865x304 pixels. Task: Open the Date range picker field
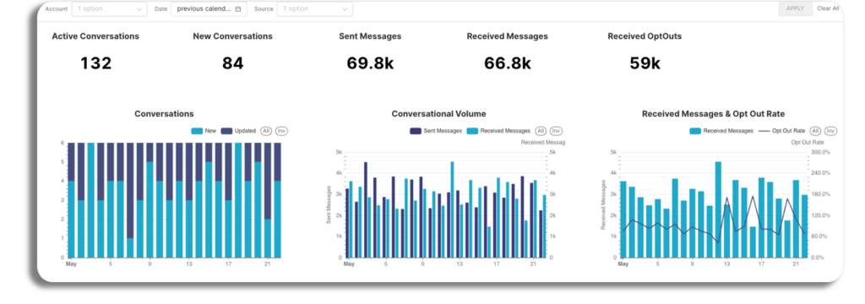tap(209, 8)
